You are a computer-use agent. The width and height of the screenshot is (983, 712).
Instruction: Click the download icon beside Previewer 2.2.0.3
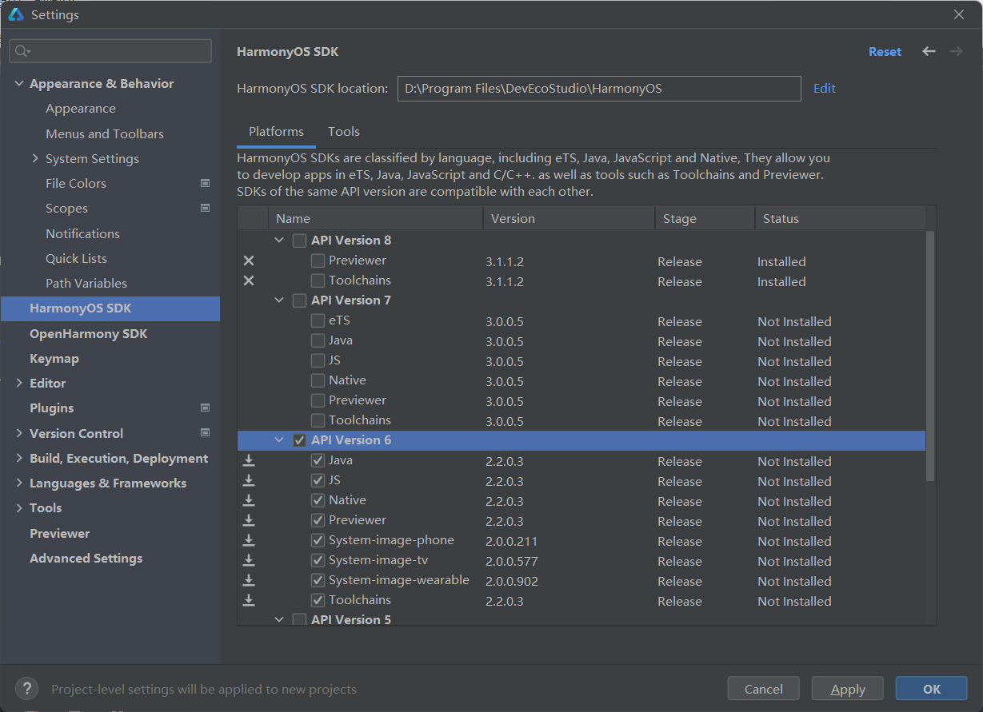pos(249,520)
